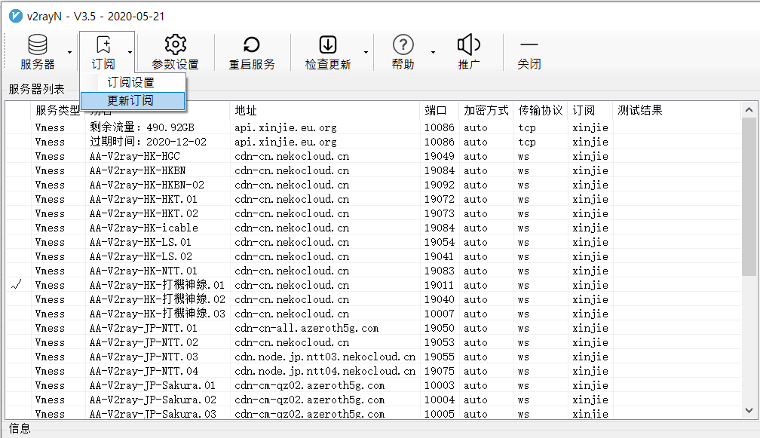The height and width of the screenshot is (438, 760).
Task: Click port 19011 cell
Action: (x=439, y=285)
